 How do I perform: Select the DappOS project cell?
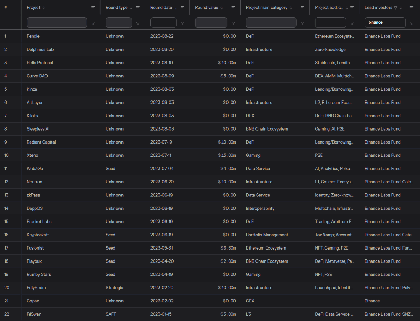point(61,208)
